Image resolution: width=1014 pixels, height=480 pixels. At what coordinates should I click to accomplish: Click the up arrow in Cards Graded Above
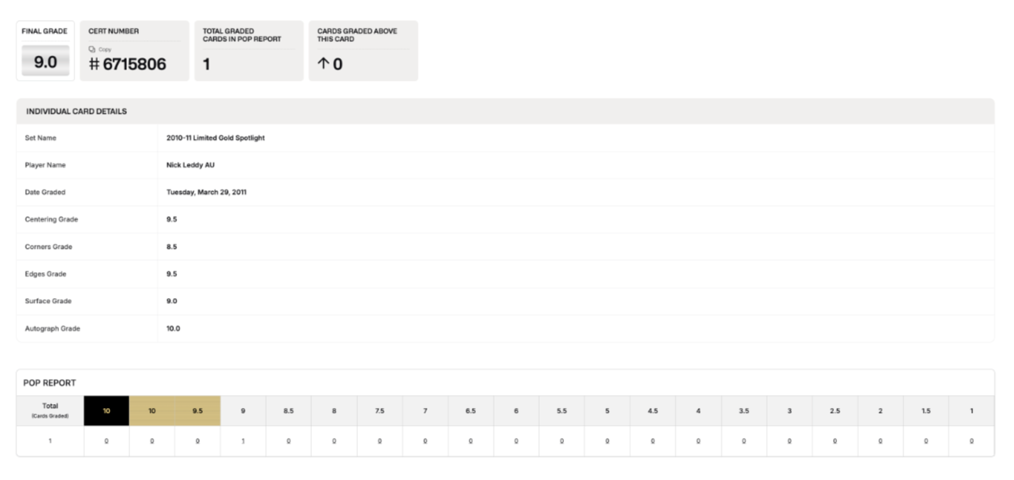pyautogui.click(x=322, y=64)
